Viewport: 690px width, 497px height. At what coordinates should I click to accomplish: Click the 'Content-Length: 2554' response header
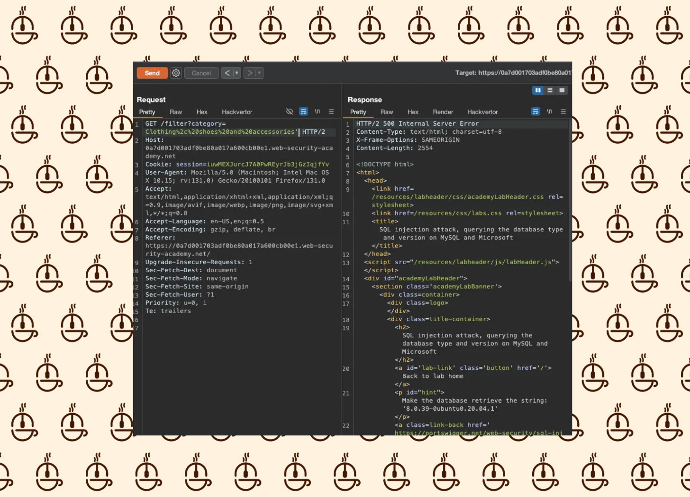pos(395,148)
